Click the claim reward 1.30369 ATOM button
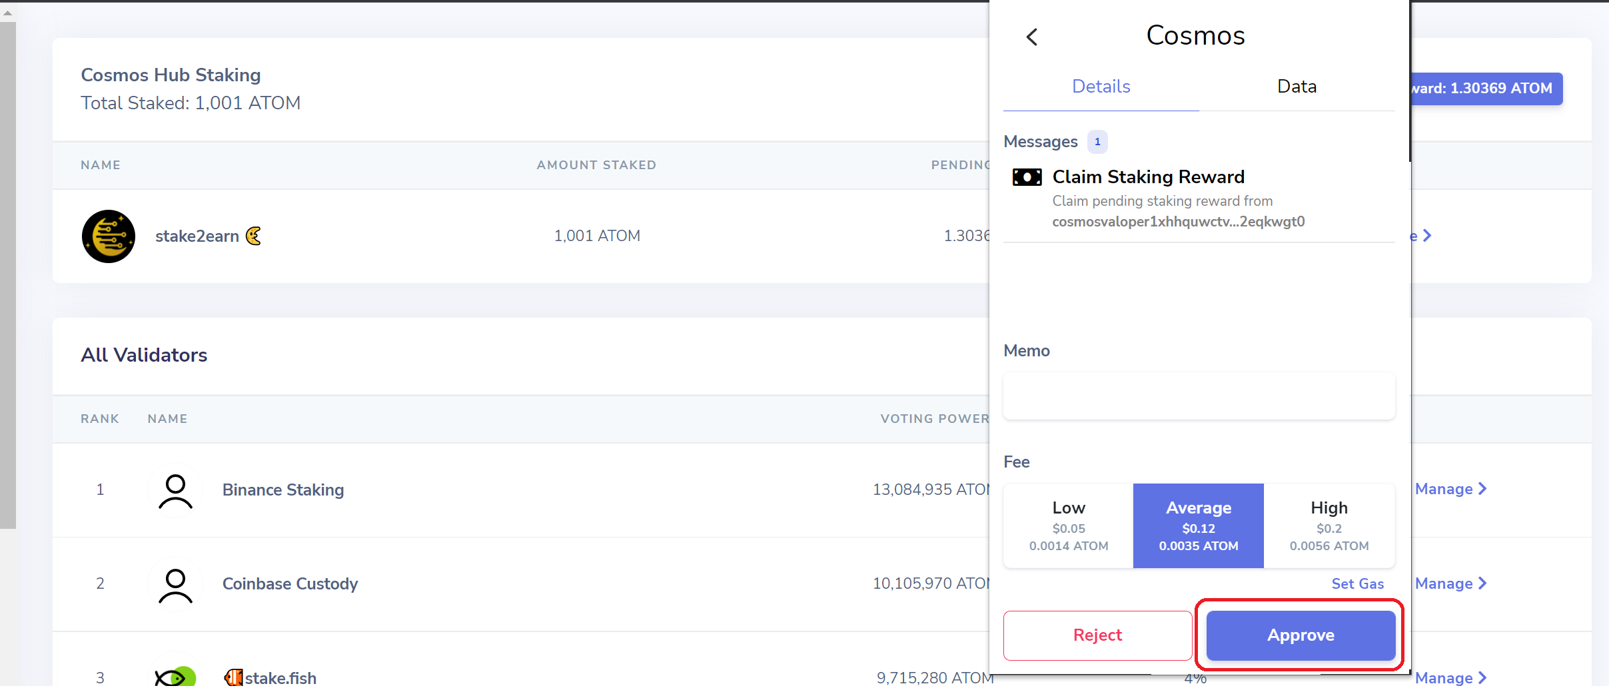 [1486, 89]
